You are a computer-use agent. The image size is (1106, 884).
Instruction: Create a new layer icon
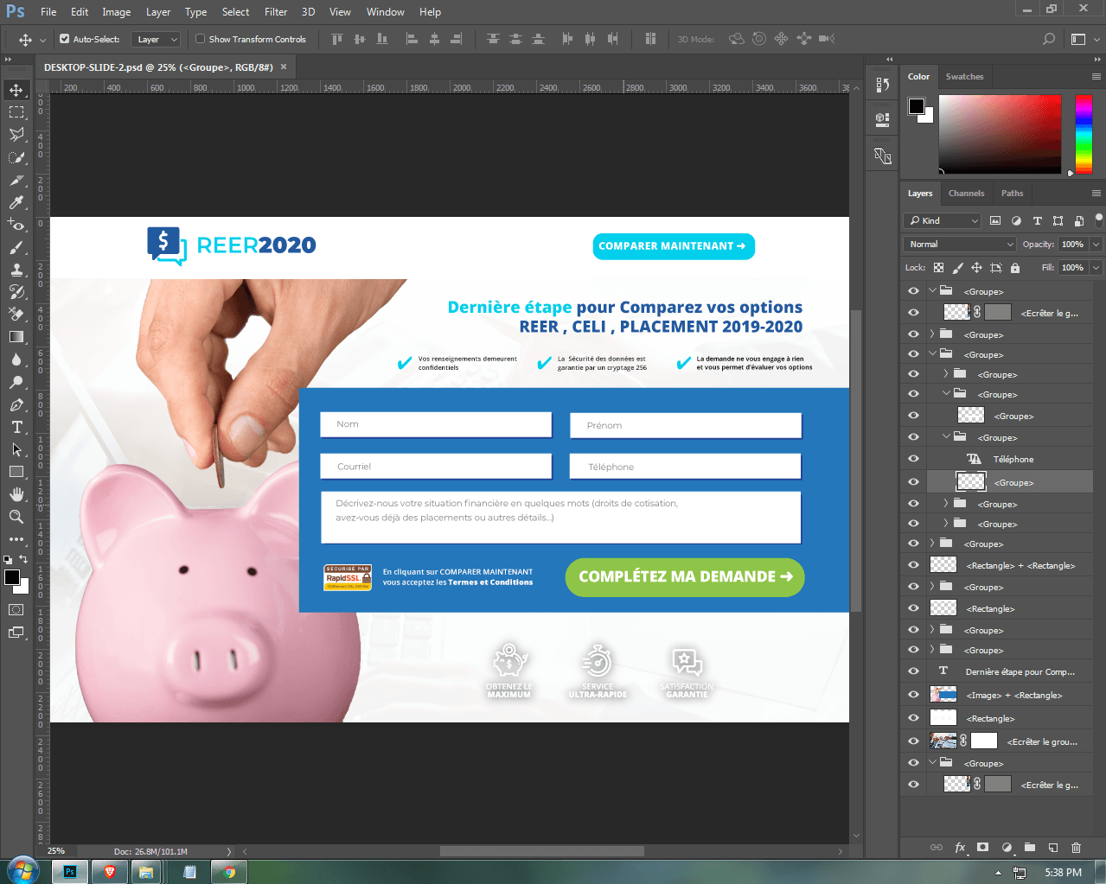pyautogui.click(x=1053, y=848)
